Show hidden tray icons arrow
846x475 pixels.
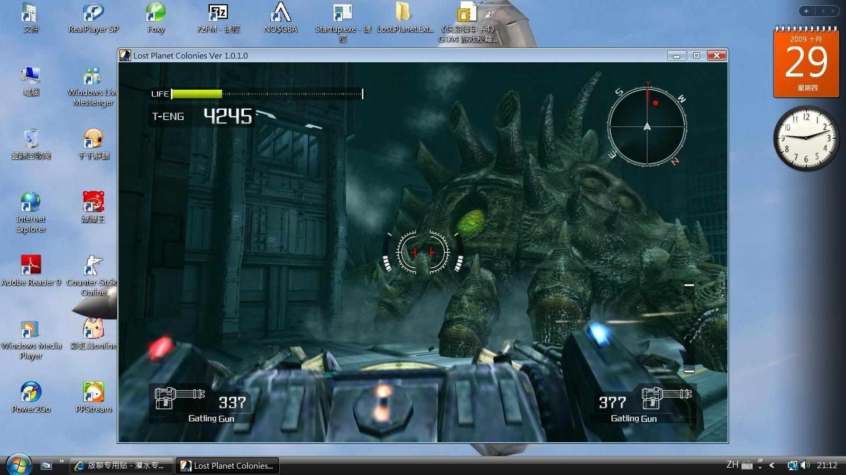772,465
